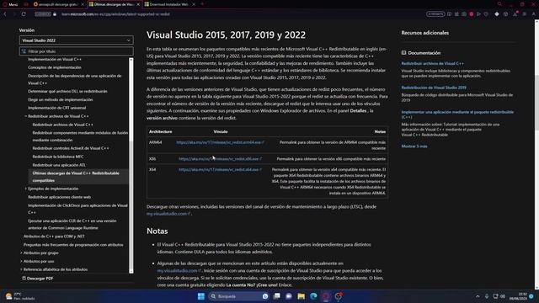Open the weather widget on the taskbar
This screenshot has width=539, height=303.
(x=20, y=296)
